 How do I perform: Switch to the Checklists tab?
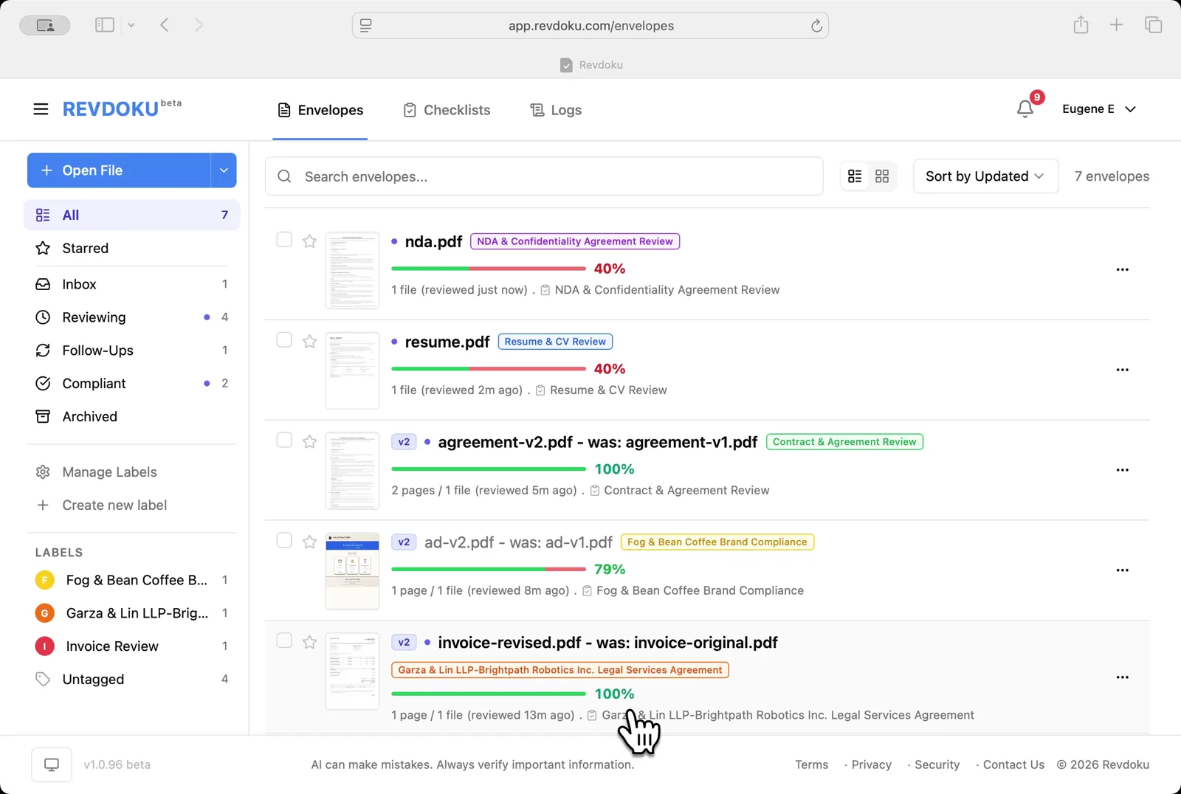[457, 109]
